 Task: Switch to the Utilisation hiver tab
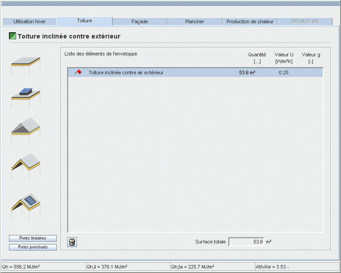[30, 21]
